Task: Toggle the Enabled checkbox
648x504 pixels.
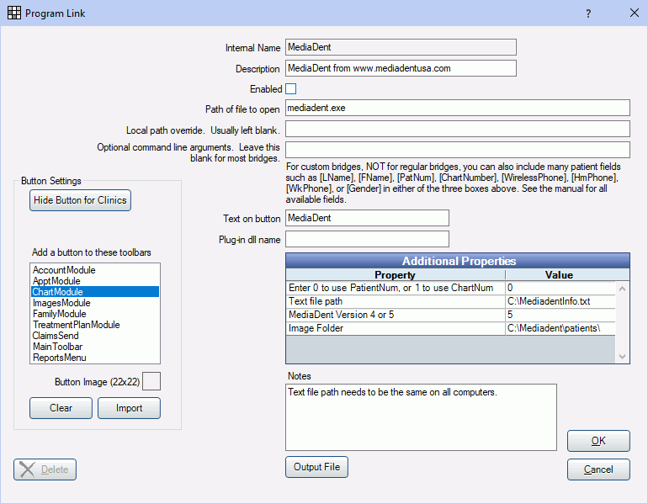Action: [291, 89]
